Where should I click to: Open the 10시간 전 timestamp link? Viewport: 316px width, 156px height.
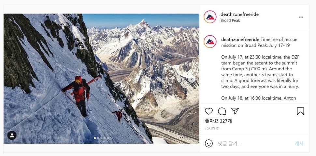click(x=212, y=129)
